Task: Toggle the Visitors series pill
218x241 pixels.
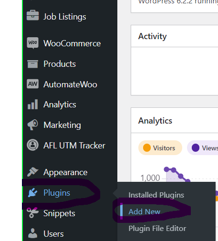Action: click(x=160, y=148)
